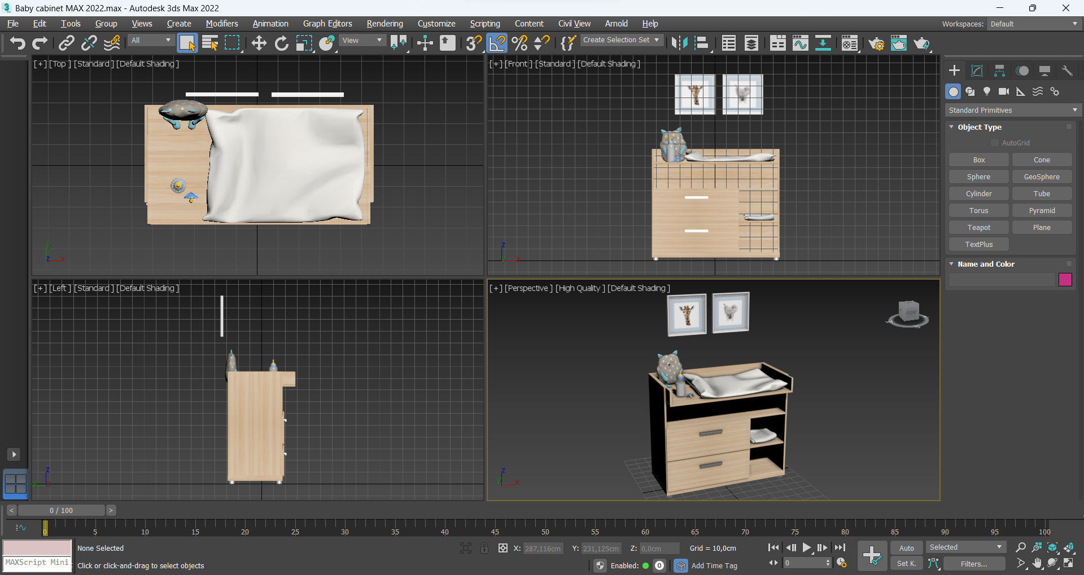The image size is (1084, 575).
Task: Click the Play Animation button
Action: tap(807, 547)
